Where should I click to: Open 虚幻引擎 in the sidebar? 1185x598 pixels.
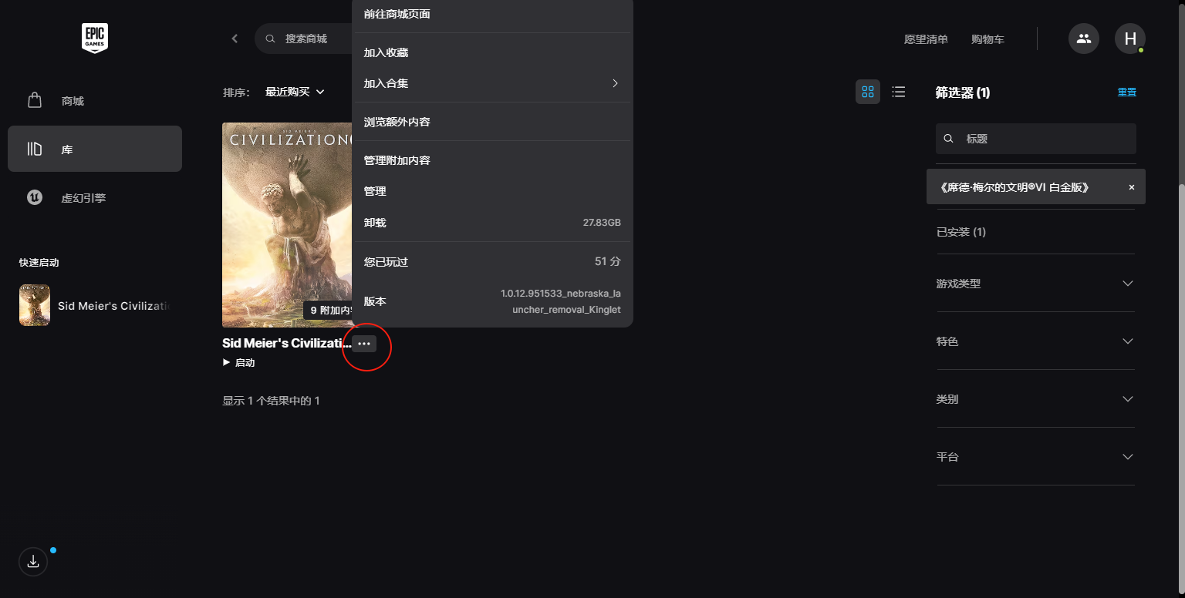point(95,198)
